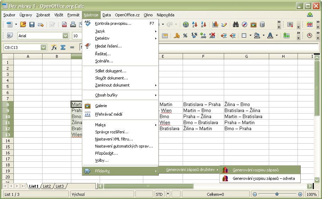Open the Navigator compass icon

[244, 24]
